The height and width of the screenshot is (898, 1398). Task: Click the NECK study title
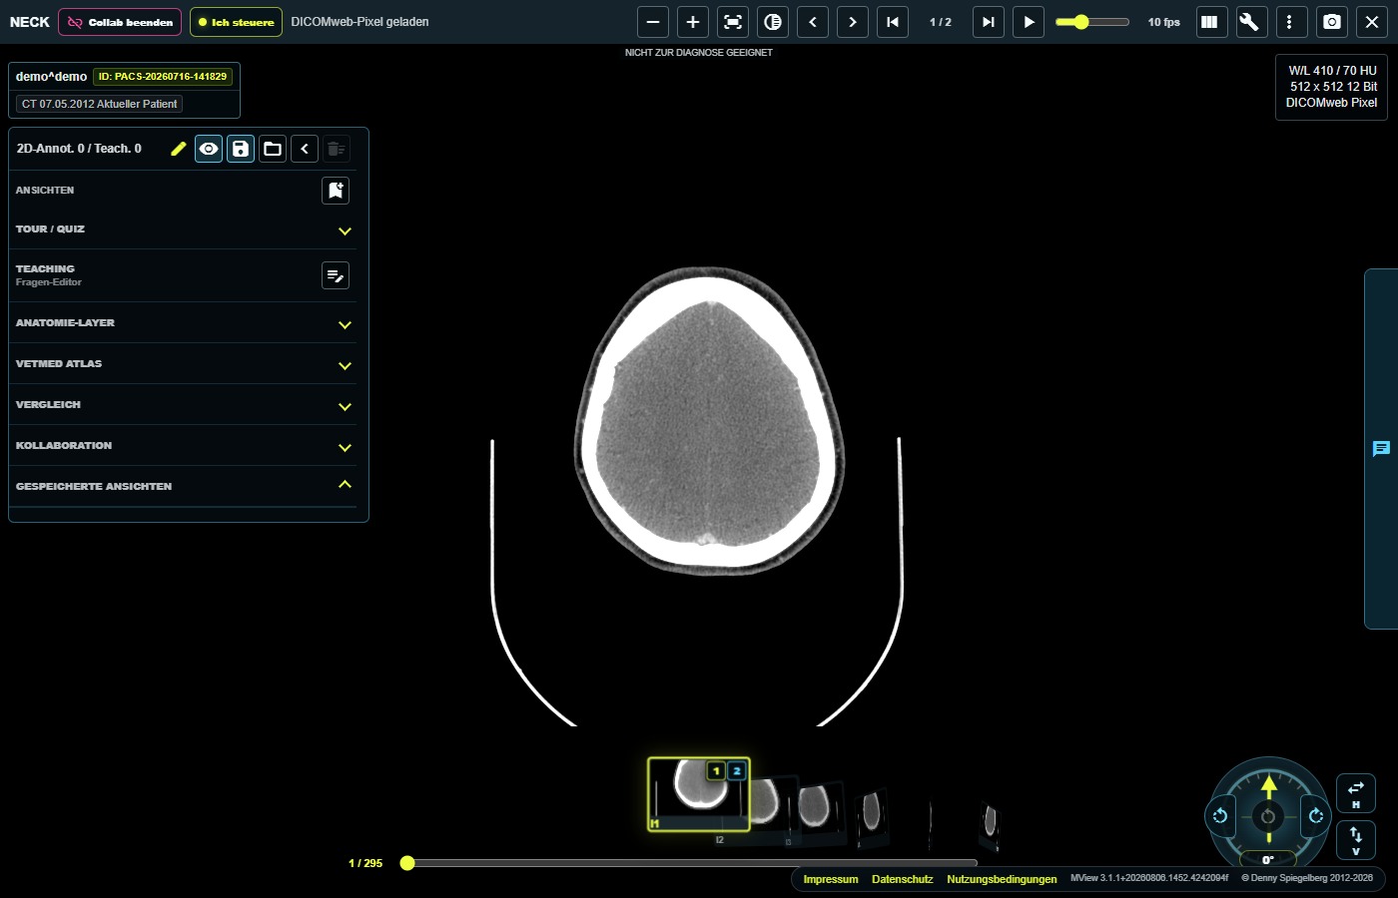pyautogui.click(x=30, y=22)
